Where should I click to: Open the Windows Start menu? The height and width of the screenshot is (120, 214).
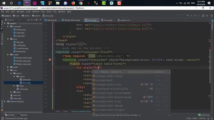[x=4, y=3]
